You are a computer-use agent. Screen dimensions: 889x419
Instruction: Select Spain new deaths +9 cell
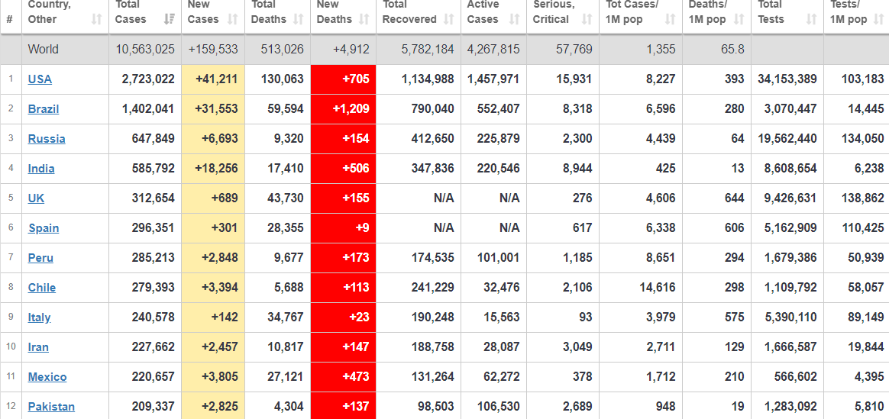(343, 228)
